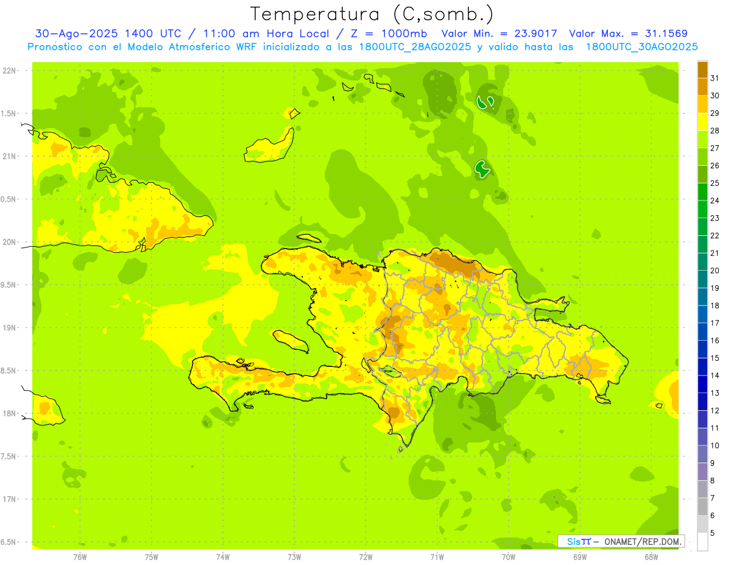
Task: Click the "1800UTC_30AGO2025" validity time
Action: tap(641, 47)
